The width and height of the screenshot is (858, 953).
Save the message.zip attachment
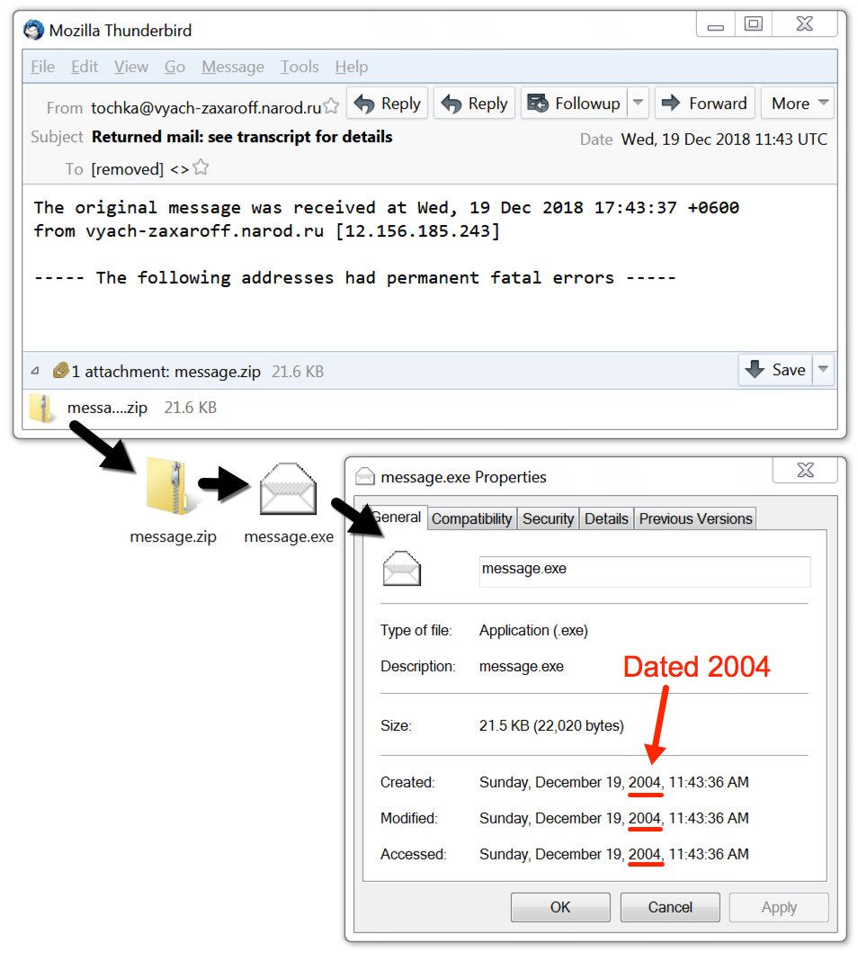point(776,370)
